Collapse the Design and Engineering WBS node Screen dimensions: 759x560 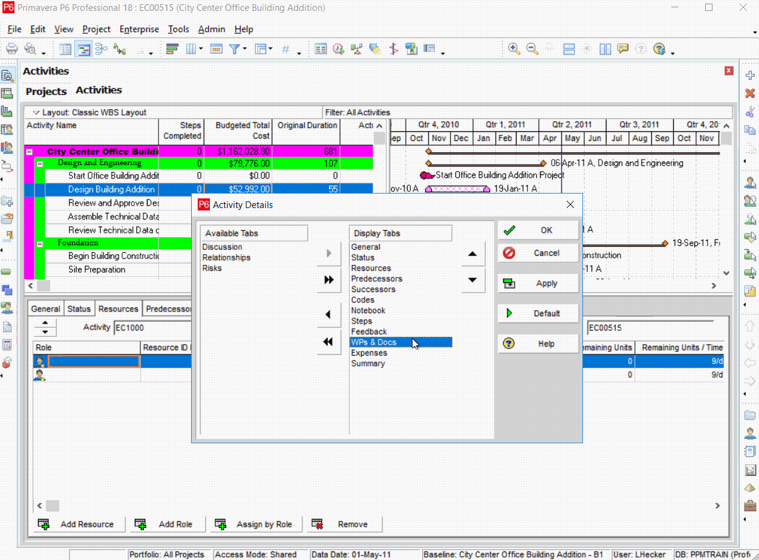(x=39, y=163)
